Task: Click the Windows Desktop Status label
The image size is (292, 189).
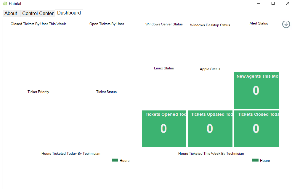Action: click(210, 25)
